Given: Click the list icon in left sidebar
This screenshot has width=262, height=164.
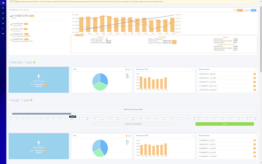Looking at the screenshot, I should [x=3, y=8].
